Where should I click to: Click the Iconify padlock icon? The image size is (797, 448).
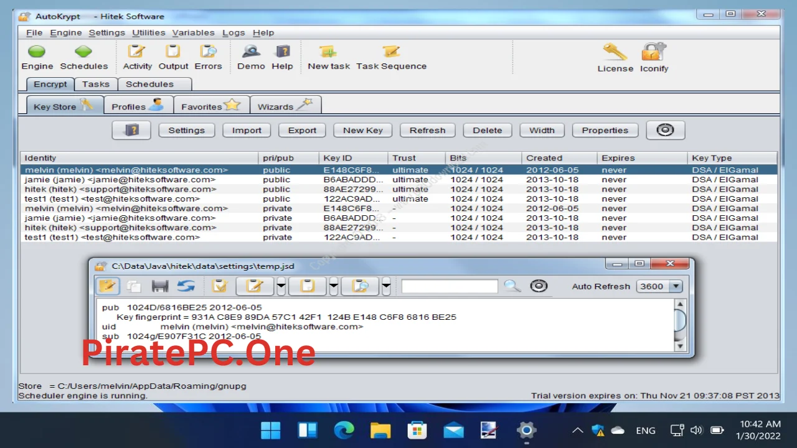(654, 52)
